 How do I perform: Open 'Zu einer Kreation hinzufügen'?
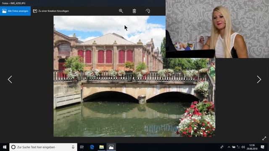point(51,11)
